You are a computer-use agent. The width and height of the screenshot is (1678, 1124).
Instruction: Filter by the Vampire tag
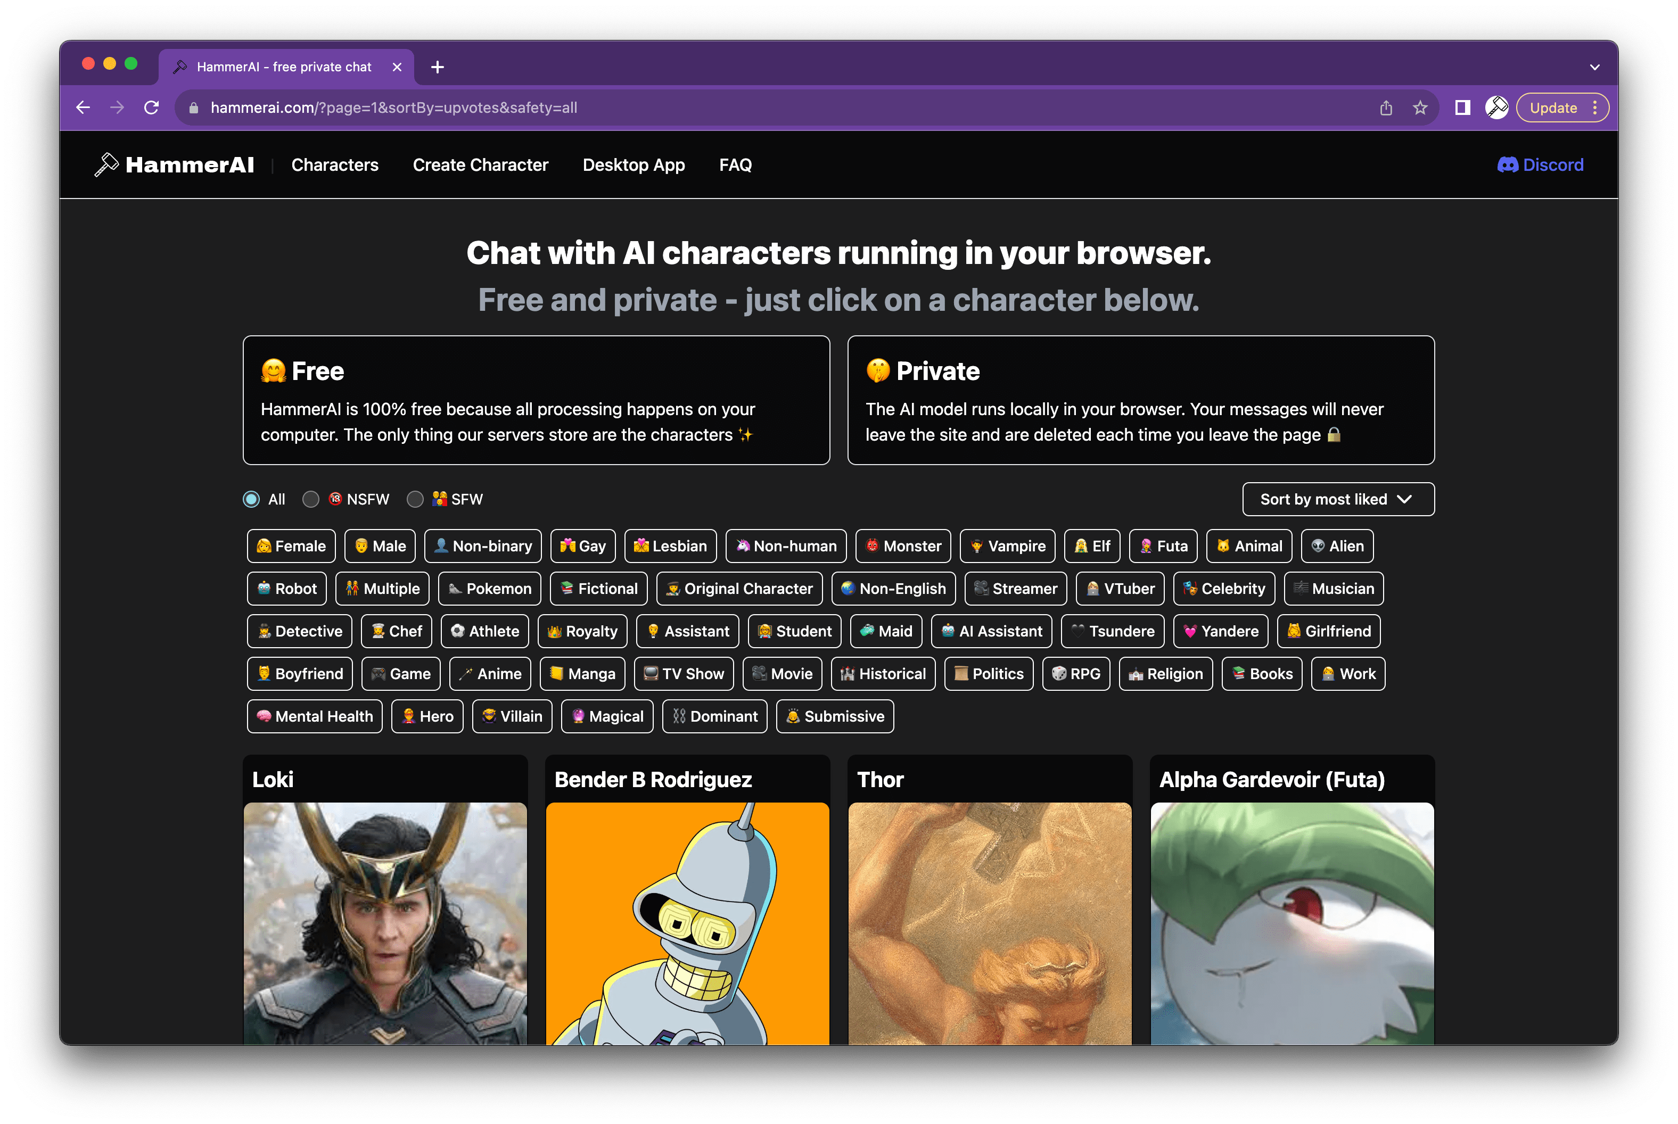(x=1007, y=546)
